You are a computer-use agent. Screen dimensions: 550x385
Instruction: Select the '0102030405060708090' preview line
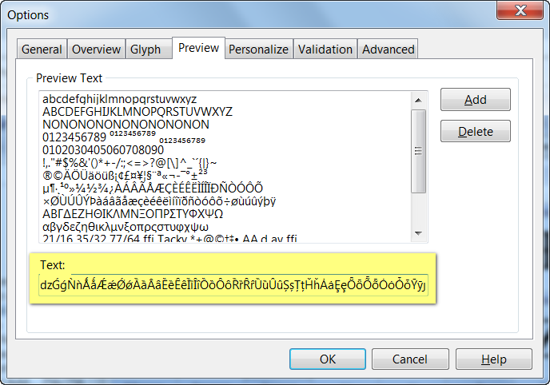click(x=103, y=150)
